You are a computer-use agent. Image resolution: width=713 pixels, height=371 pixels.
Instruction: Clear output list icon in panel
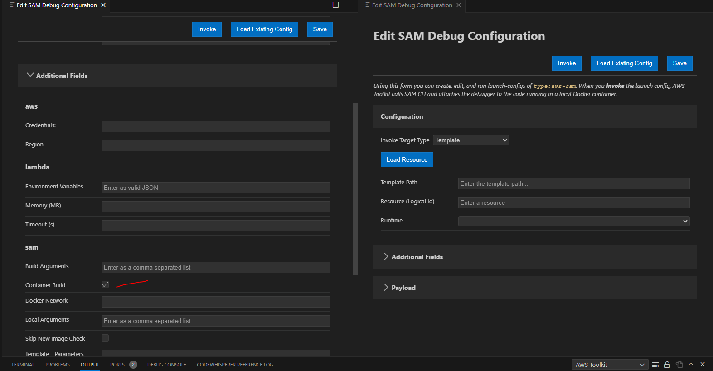click(655, 365)
